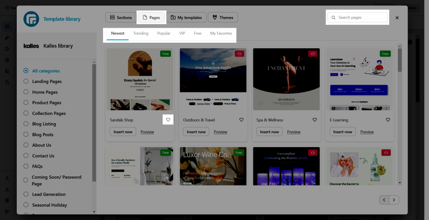This screenshot has height=220, width=429.
Task: Go to the previous page arrow
Action: [384, 200]
